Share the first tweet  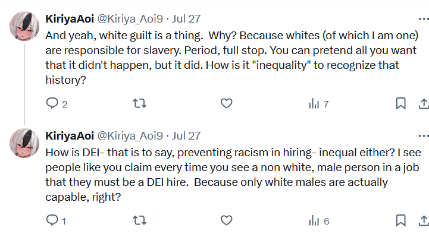pyautogui.click(x=424, y=103)
